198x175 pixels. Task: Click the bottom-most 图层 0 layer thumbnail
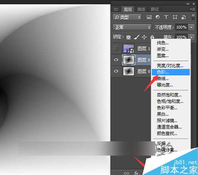pyautogui.click(x=129, y=71)
